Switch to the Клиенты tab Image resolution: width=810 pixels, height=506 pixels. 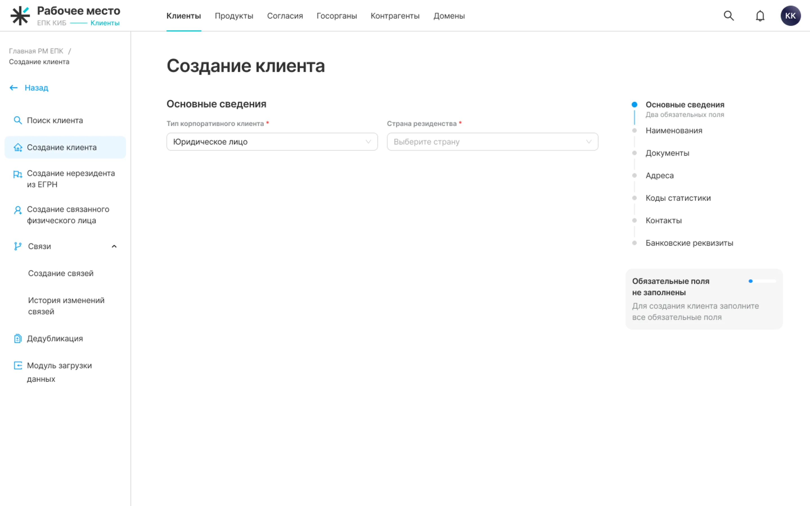[x=184, y=16]
